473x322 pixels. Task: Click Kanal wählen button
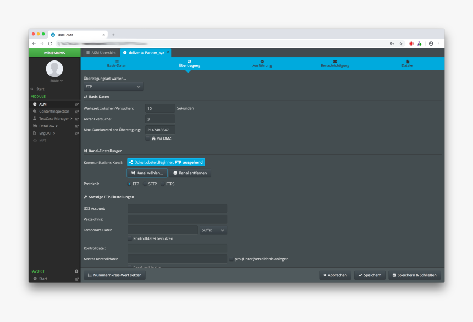(x=147, y=173)
